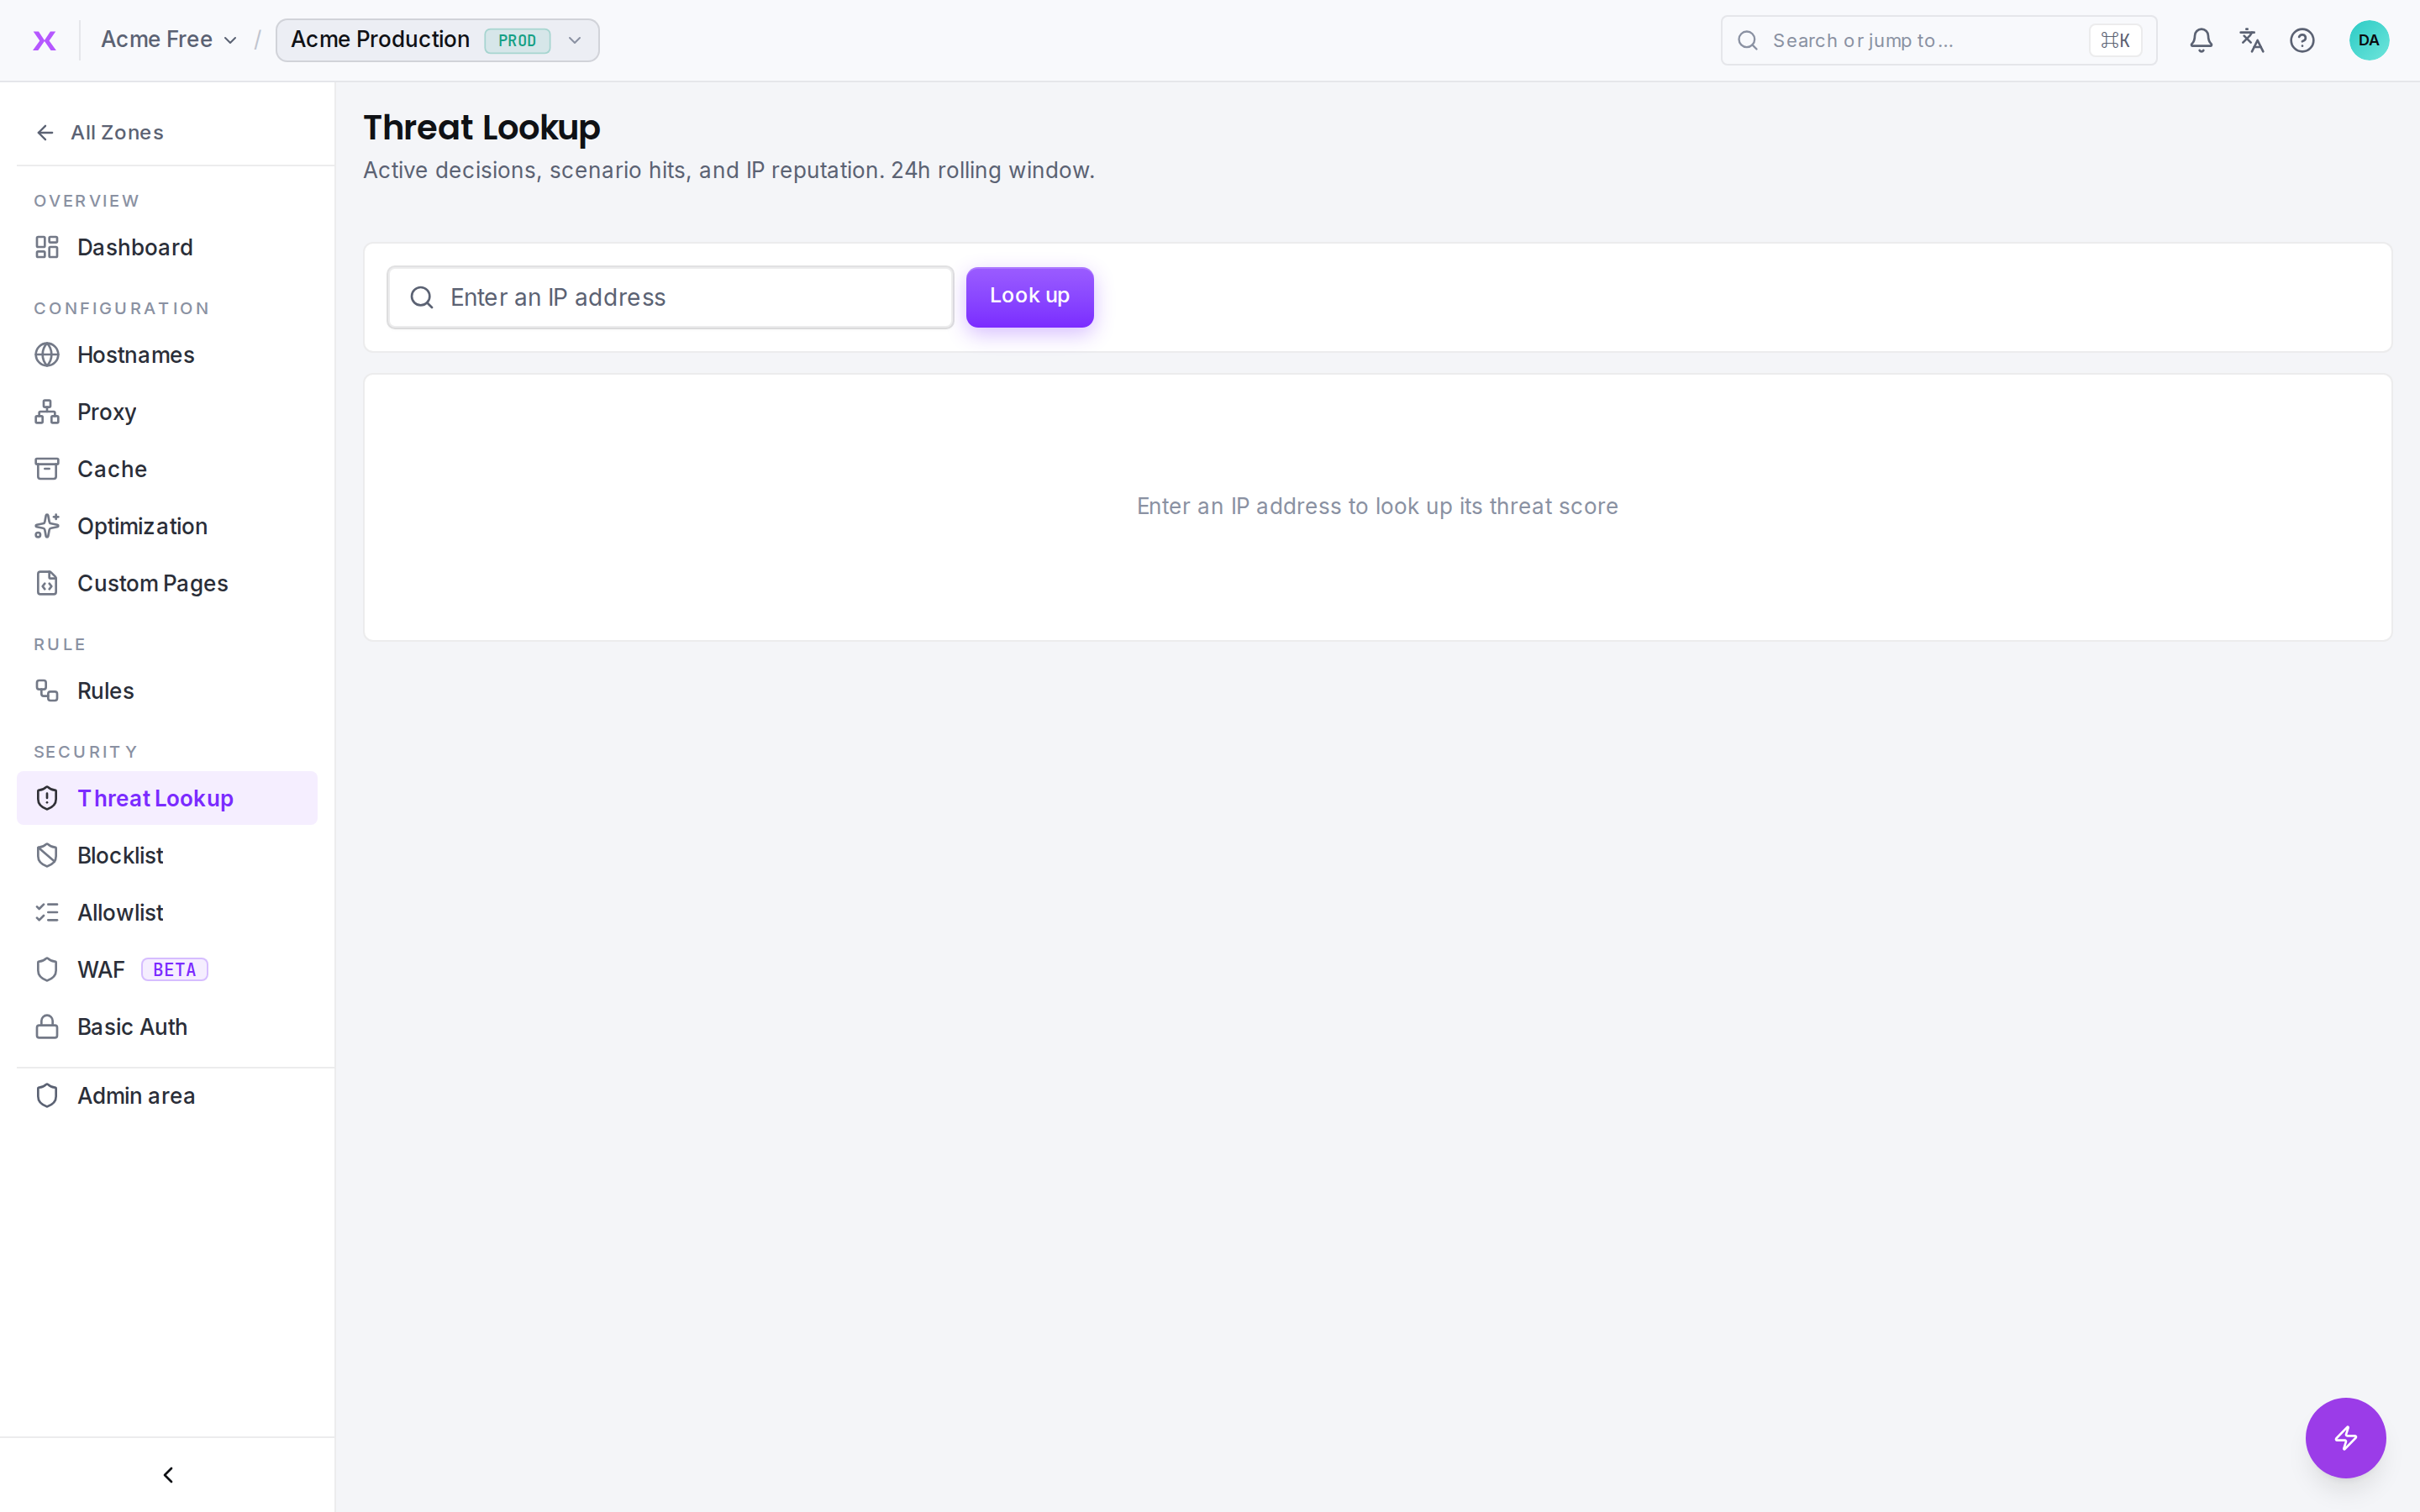Select Custom Pages in the sidebar
Viewport: 2420px width, 1512px height.
[167, 583]
